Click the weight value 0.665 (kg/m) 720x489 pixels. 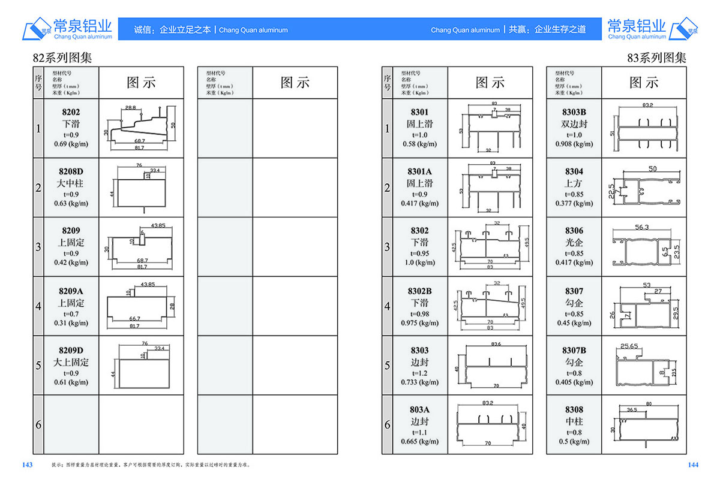420,442
